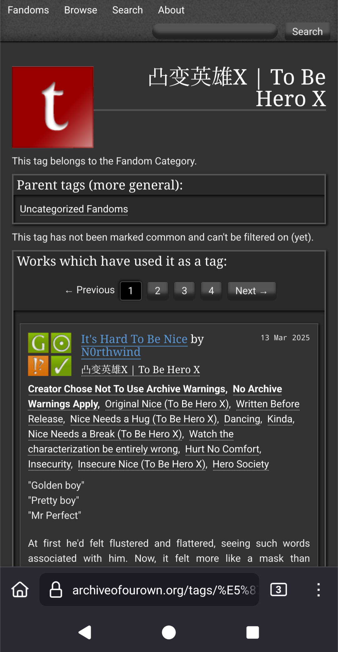Tap the orange archive warnings icon
338x652 pixels.
[38, 366]
